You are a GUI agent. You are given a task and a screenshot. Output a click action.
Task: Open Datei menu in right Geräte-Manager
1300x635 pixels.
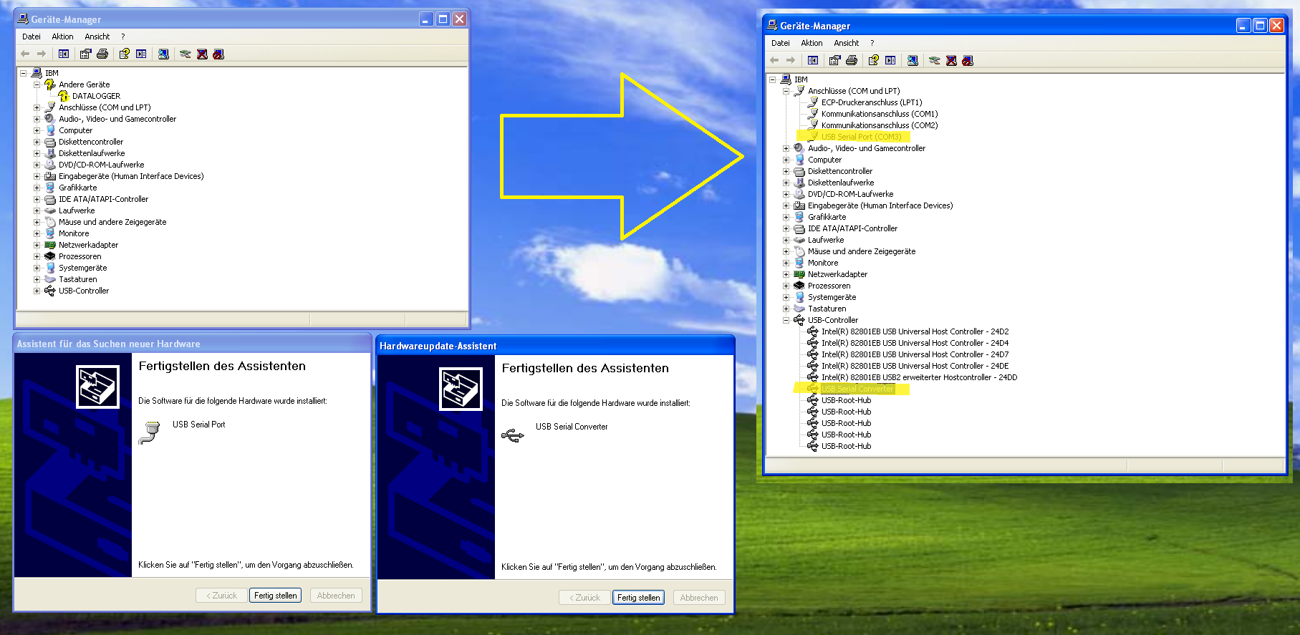[x=781, y=43]
